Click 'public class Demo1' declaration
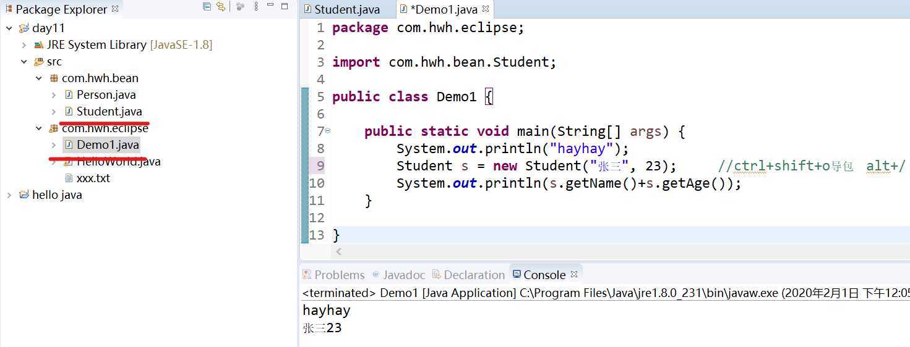Viewport: 910px width, 347px height. tap(405, 97)
